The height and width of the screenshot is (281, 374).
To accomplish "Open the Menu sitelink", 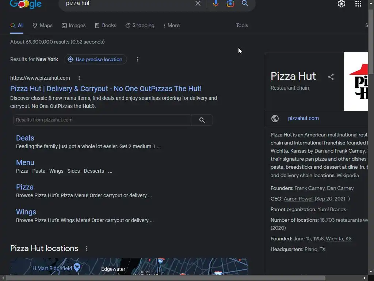I will 25,162.
